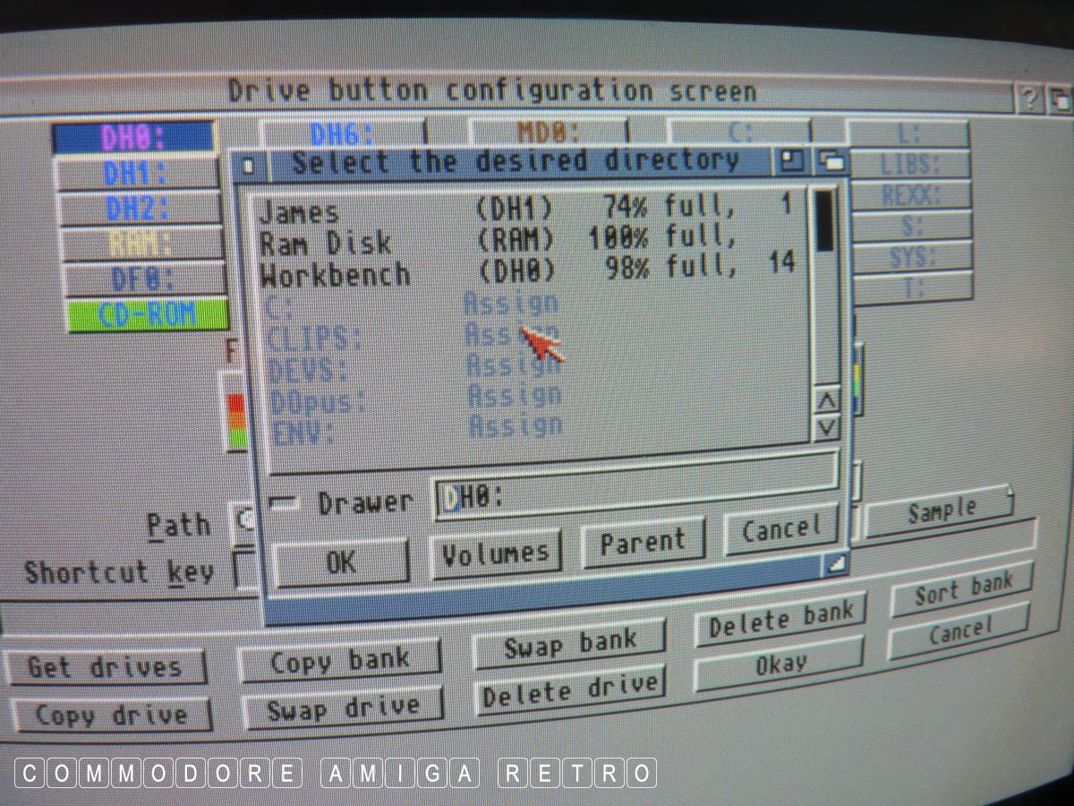Select the green CD-ROM drive button
Screen dimensions: 1074x806
146,315
